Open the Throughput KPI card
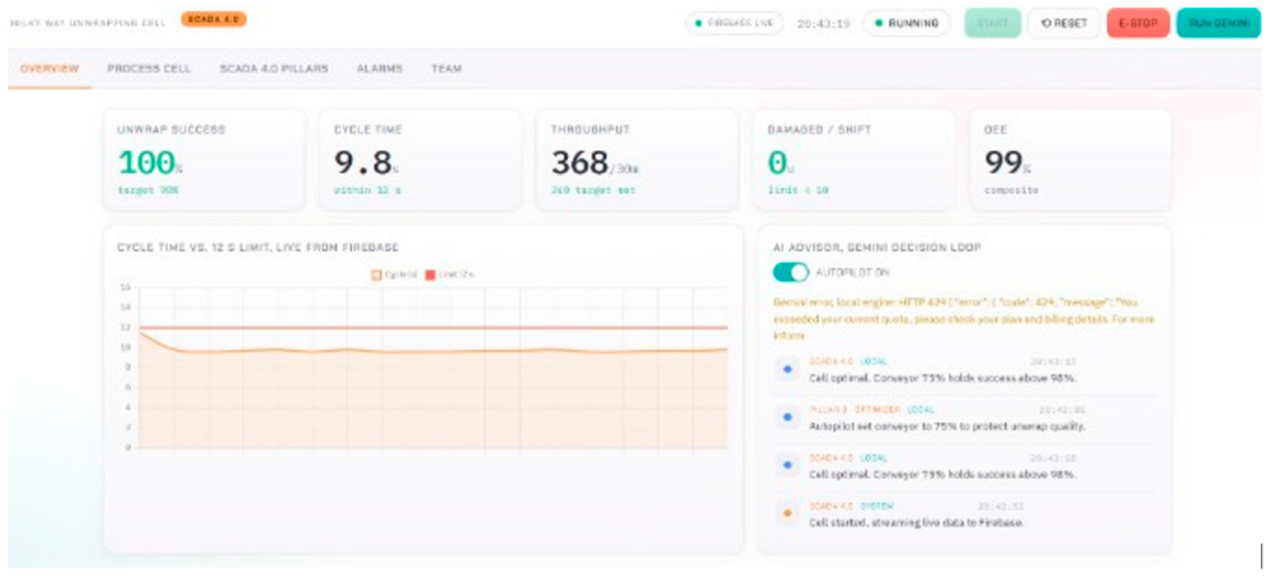Image resolution: width=1271 pixels, height=577 pixels. (x=637, y=160)
